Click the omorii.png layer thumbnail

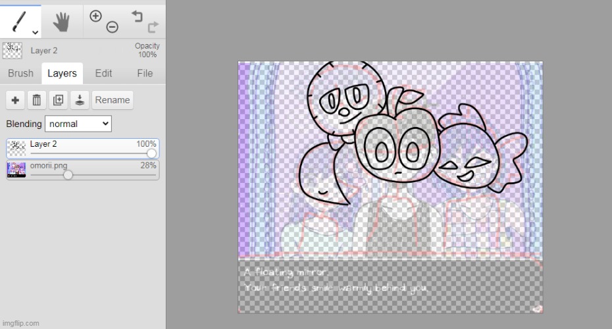(17, 170)
